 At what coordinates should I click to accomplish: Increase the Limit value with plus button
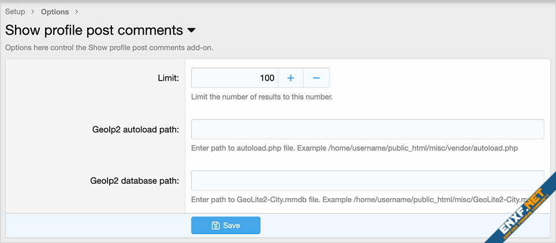point(290,78)
